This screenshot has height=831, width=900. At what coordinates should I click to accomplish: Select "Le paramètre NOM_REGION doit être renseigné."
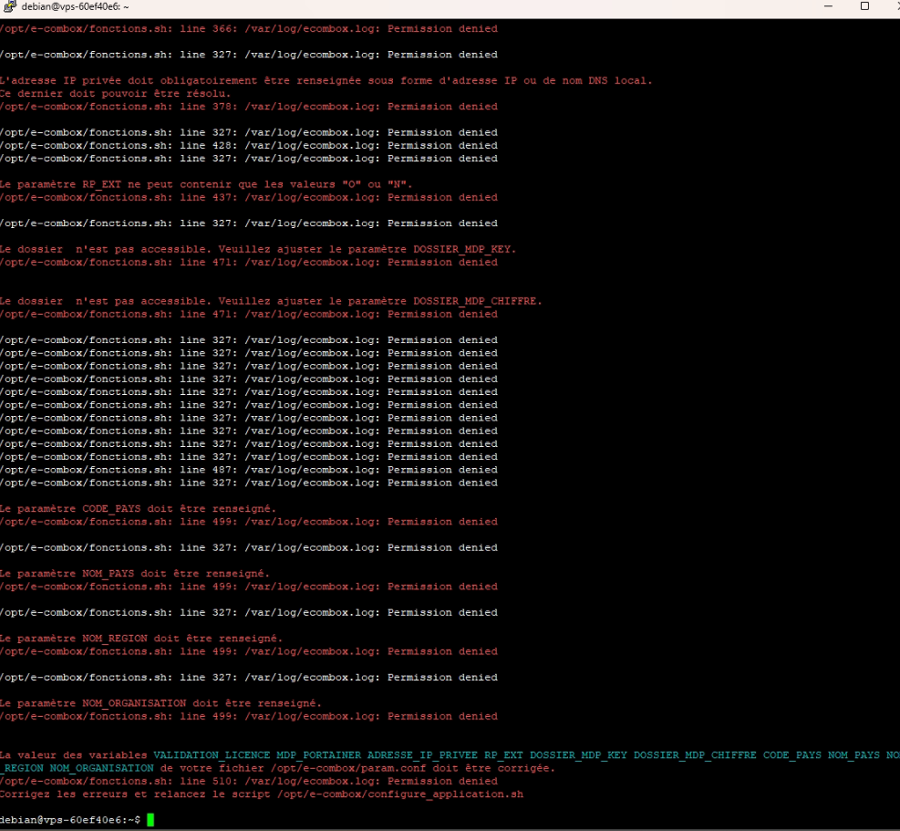[141, 639]
